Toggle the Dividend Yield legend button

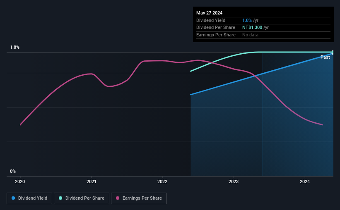29,198
